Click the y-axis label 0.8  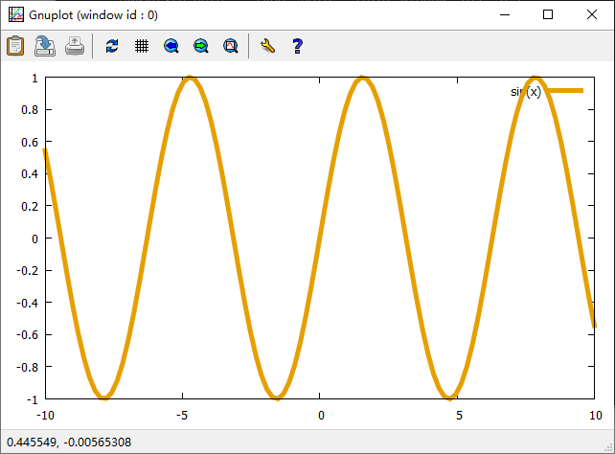coord(30,110)
